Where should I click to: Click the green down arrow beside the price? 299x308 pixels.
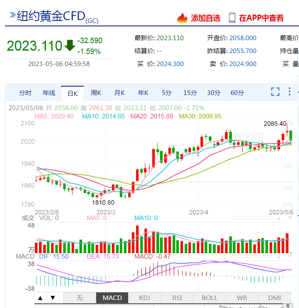tap(70, 45)
